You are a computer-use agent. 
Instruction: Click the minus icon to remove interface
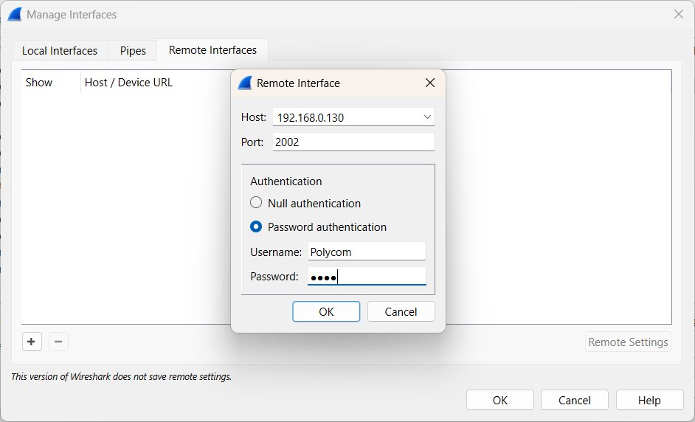pos(58,342)
